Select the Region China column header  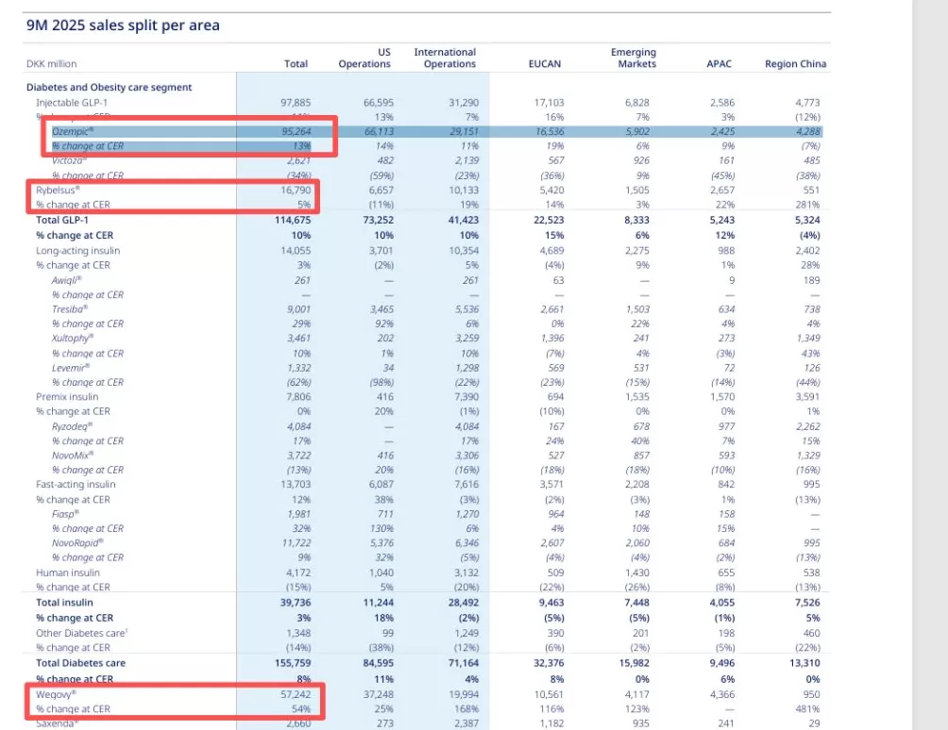(x=795, y=64)
